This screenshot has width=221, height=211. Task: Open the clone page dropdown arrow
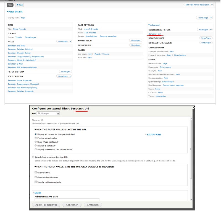tap(211, 17)
